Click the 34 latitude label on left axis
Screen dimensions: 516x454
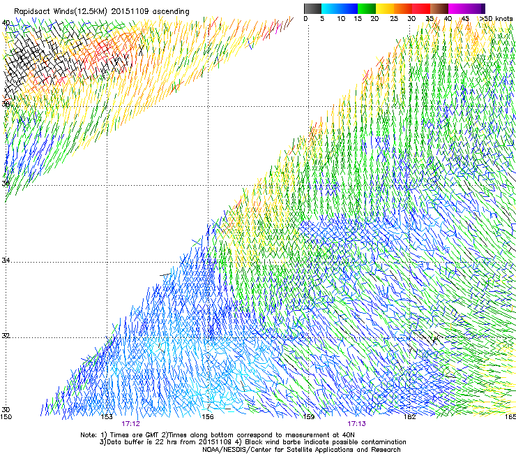pyautogui.click(x=6, y=261)
